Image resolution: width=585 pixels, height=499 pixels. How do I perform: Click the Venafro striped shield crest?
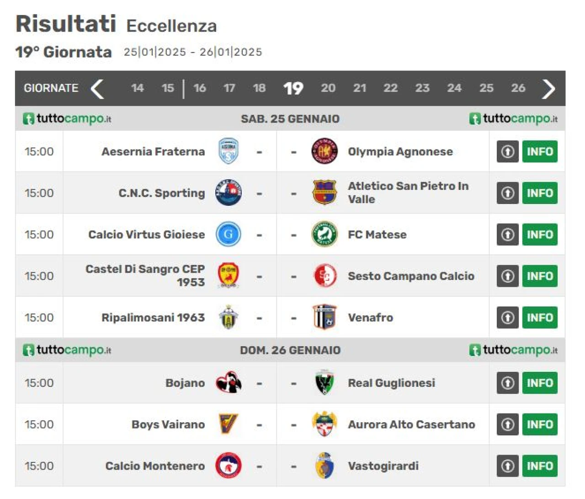[324, 317]
